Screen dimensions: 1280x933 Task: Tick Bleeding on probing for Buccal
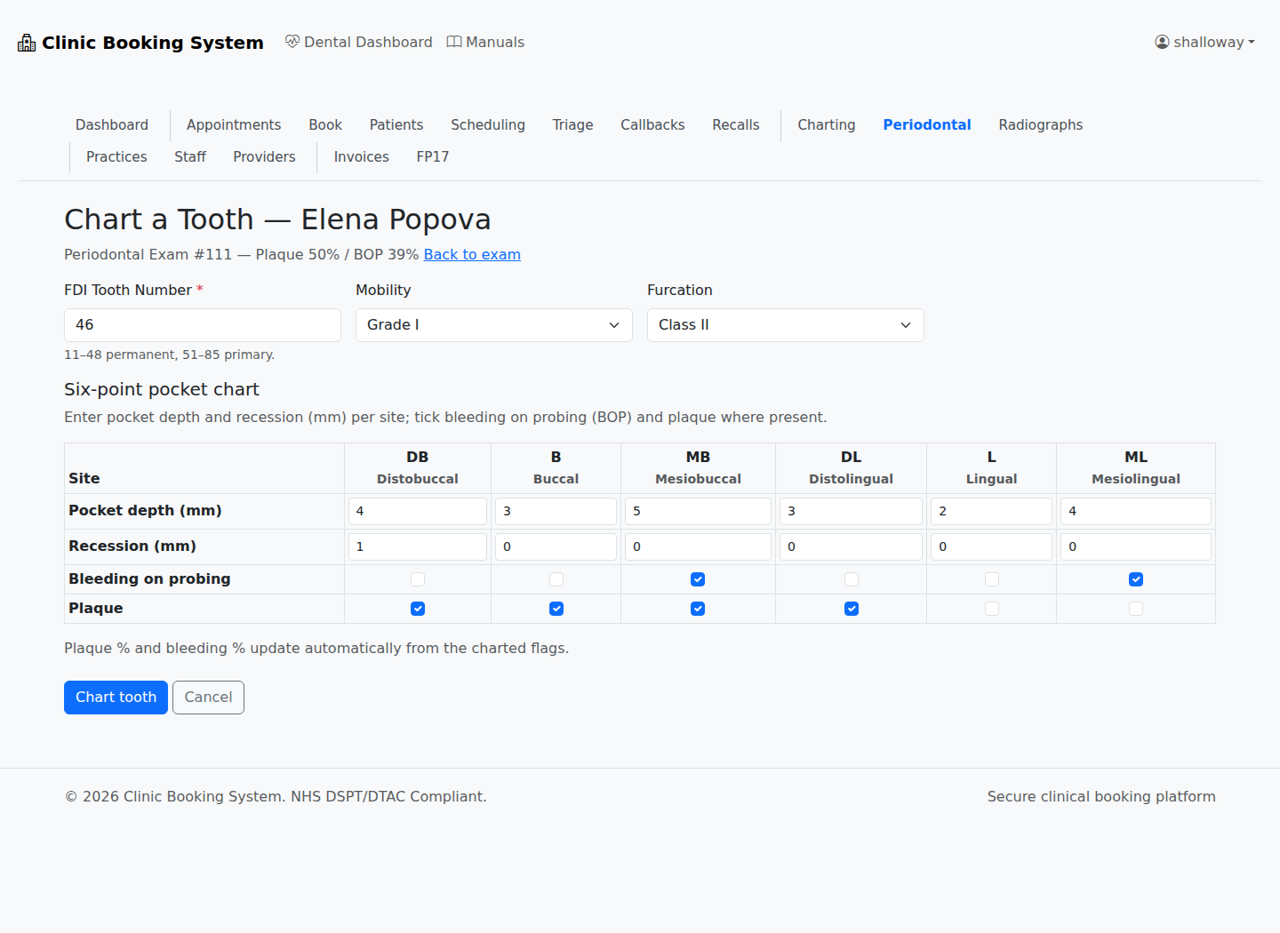pos(556,579)
